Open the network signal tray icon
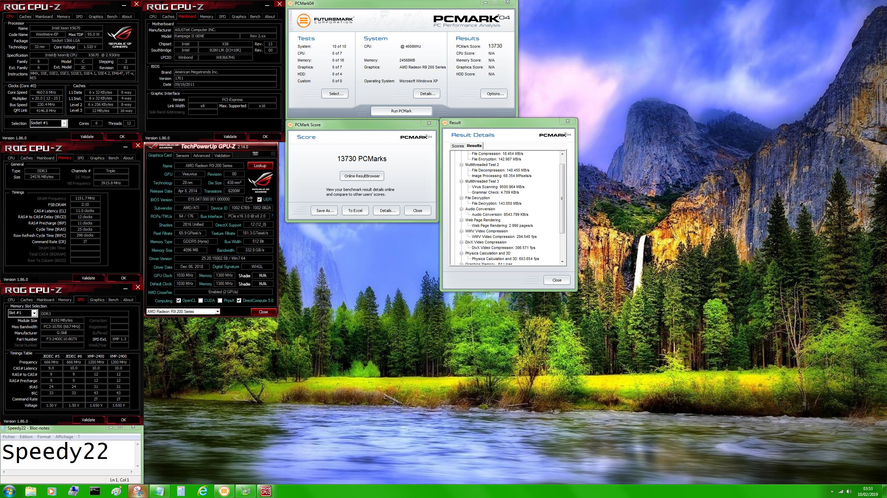 click(x=840, y=491)
